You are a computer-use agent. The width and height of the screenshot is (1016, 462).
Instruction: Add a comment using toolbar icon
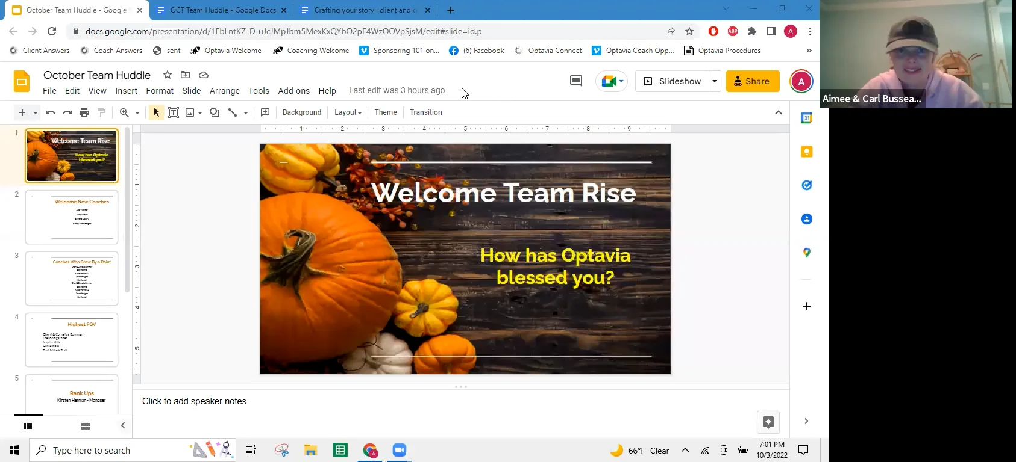coord(265,112)
